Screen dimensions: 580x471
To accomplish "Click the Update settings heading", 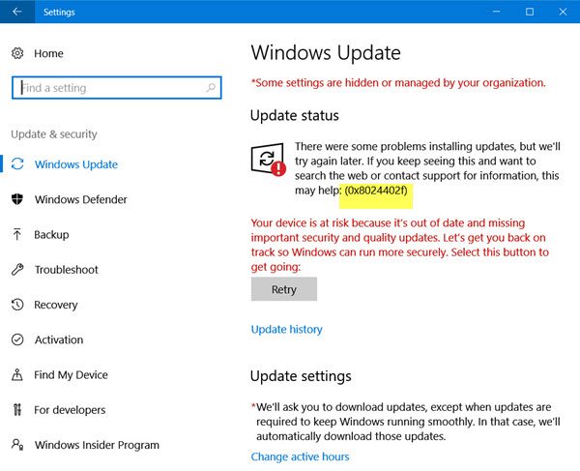I will [x=301, y=376].
